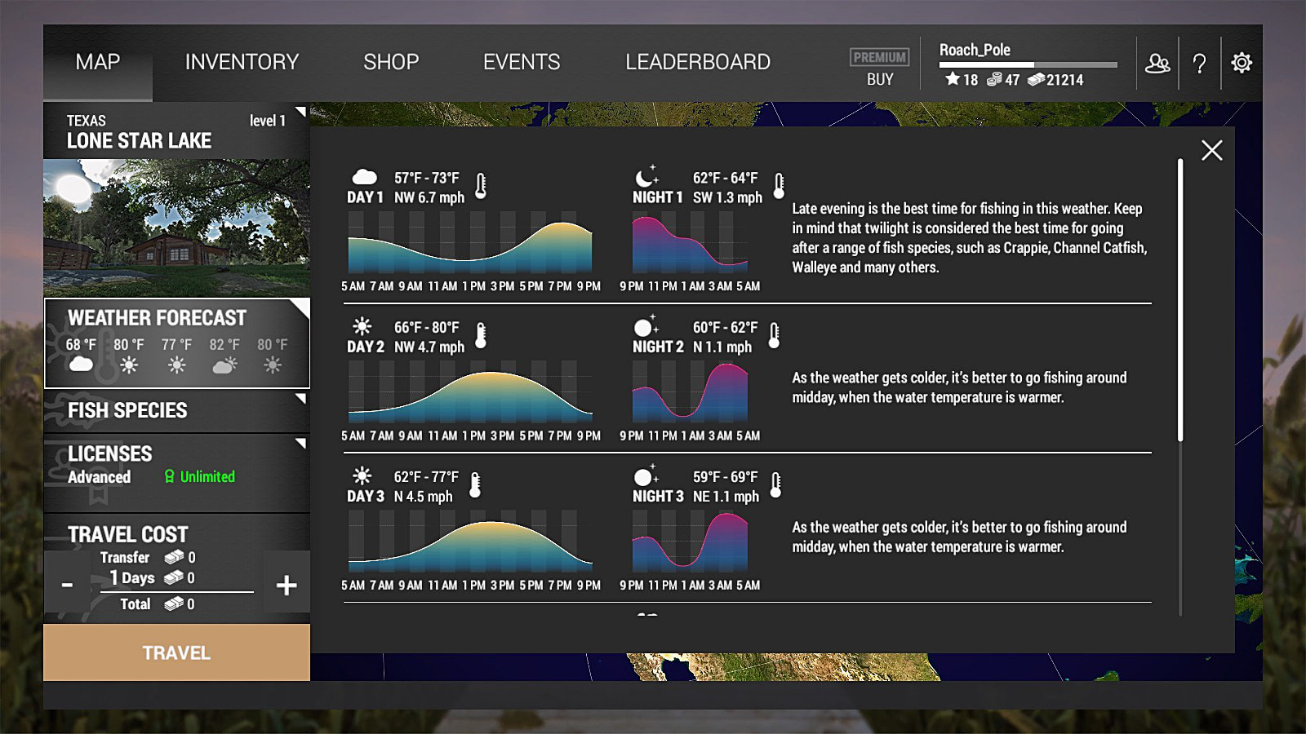
Task: Click the Day 1 cloudy weather icon
Action: (364, 177)
